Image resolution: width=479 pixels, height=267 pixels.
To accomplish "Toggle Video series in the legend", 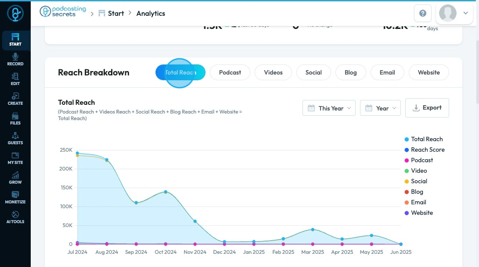I will pyautogui.click(x=415, y=171).
